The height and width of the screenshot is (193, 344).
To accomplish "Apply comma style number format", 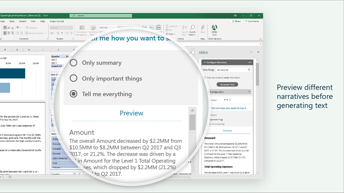I will pyautogui.click(x=62, y=33).
